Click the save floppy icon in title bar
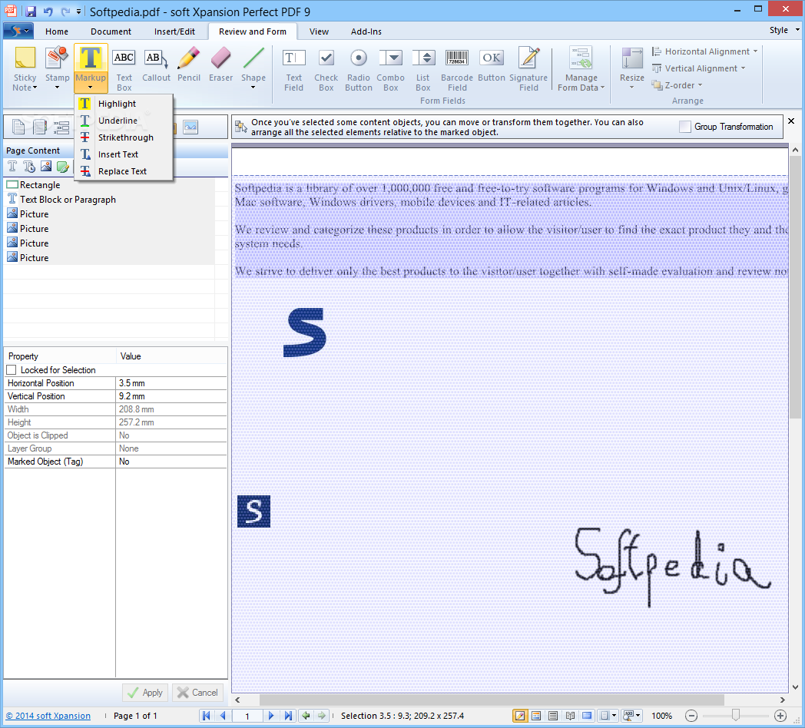 30,12
